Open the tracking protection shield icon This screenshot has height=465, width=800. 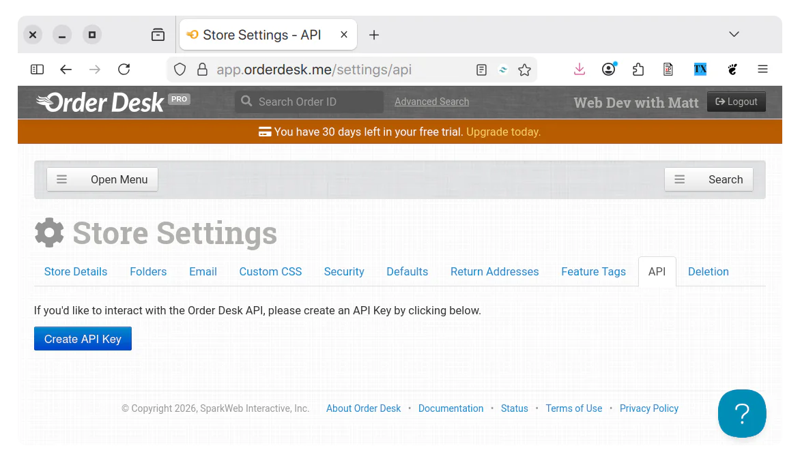(180, 69)
